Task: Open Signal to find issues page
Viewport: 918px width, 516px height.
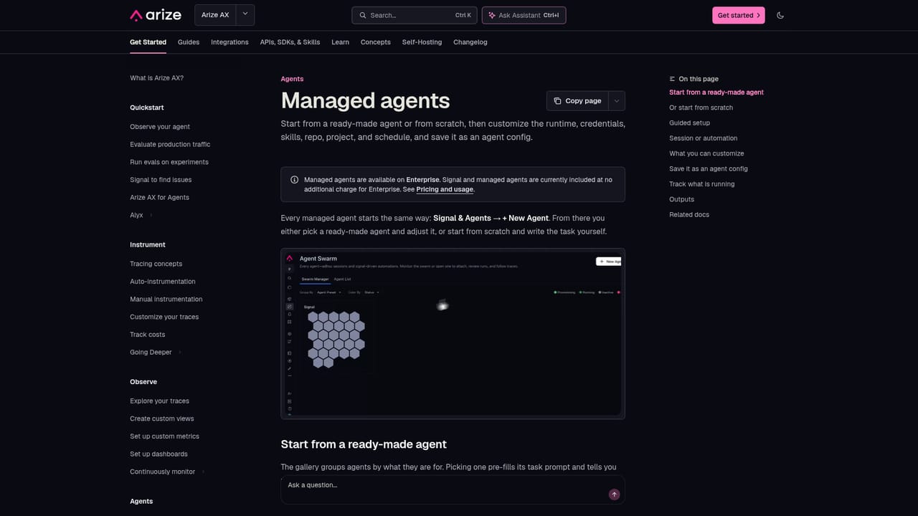Action: [161, 180]
